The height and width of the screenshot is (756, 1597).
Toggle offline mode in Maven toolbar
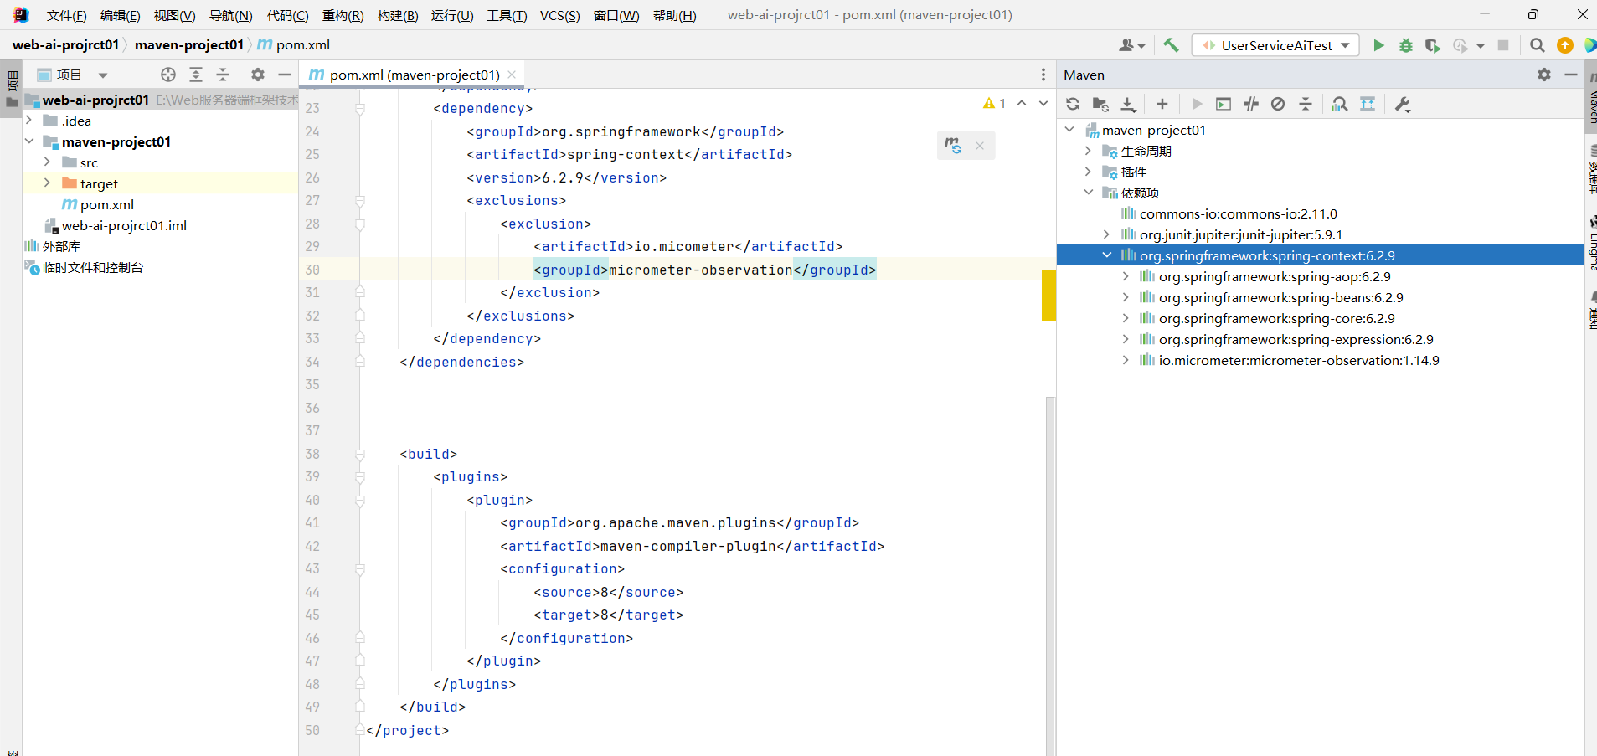(x=1251, y=104)
